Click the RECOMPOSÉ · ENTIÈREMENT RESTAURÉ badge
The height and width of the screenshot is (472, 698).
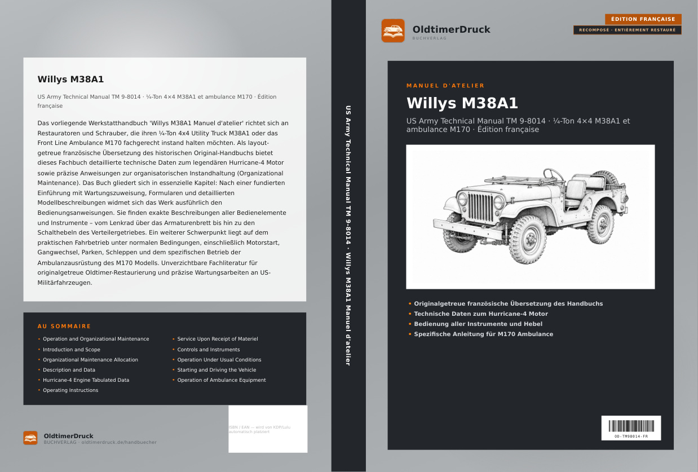coord(628,30)
